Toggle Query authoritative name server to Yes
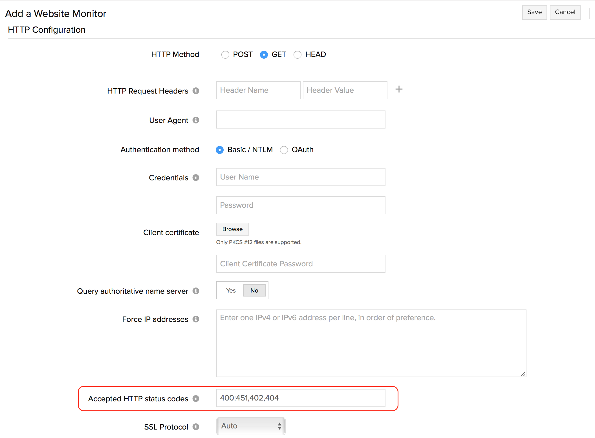This screenshot has height=438, width=595. click(231, 290)
